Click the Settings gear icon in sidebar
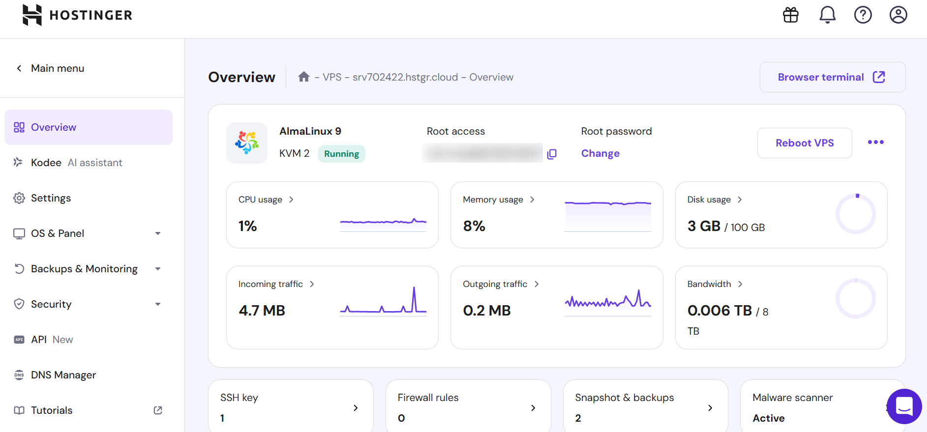This screenshot has height=432, width=927. click(19, 198)
